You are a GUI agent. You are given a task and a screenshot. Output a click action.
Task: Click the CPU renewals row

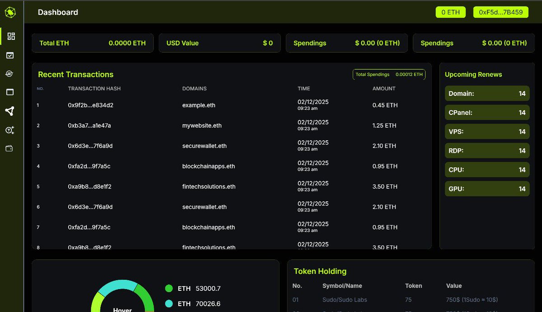[x=487, y=170]
